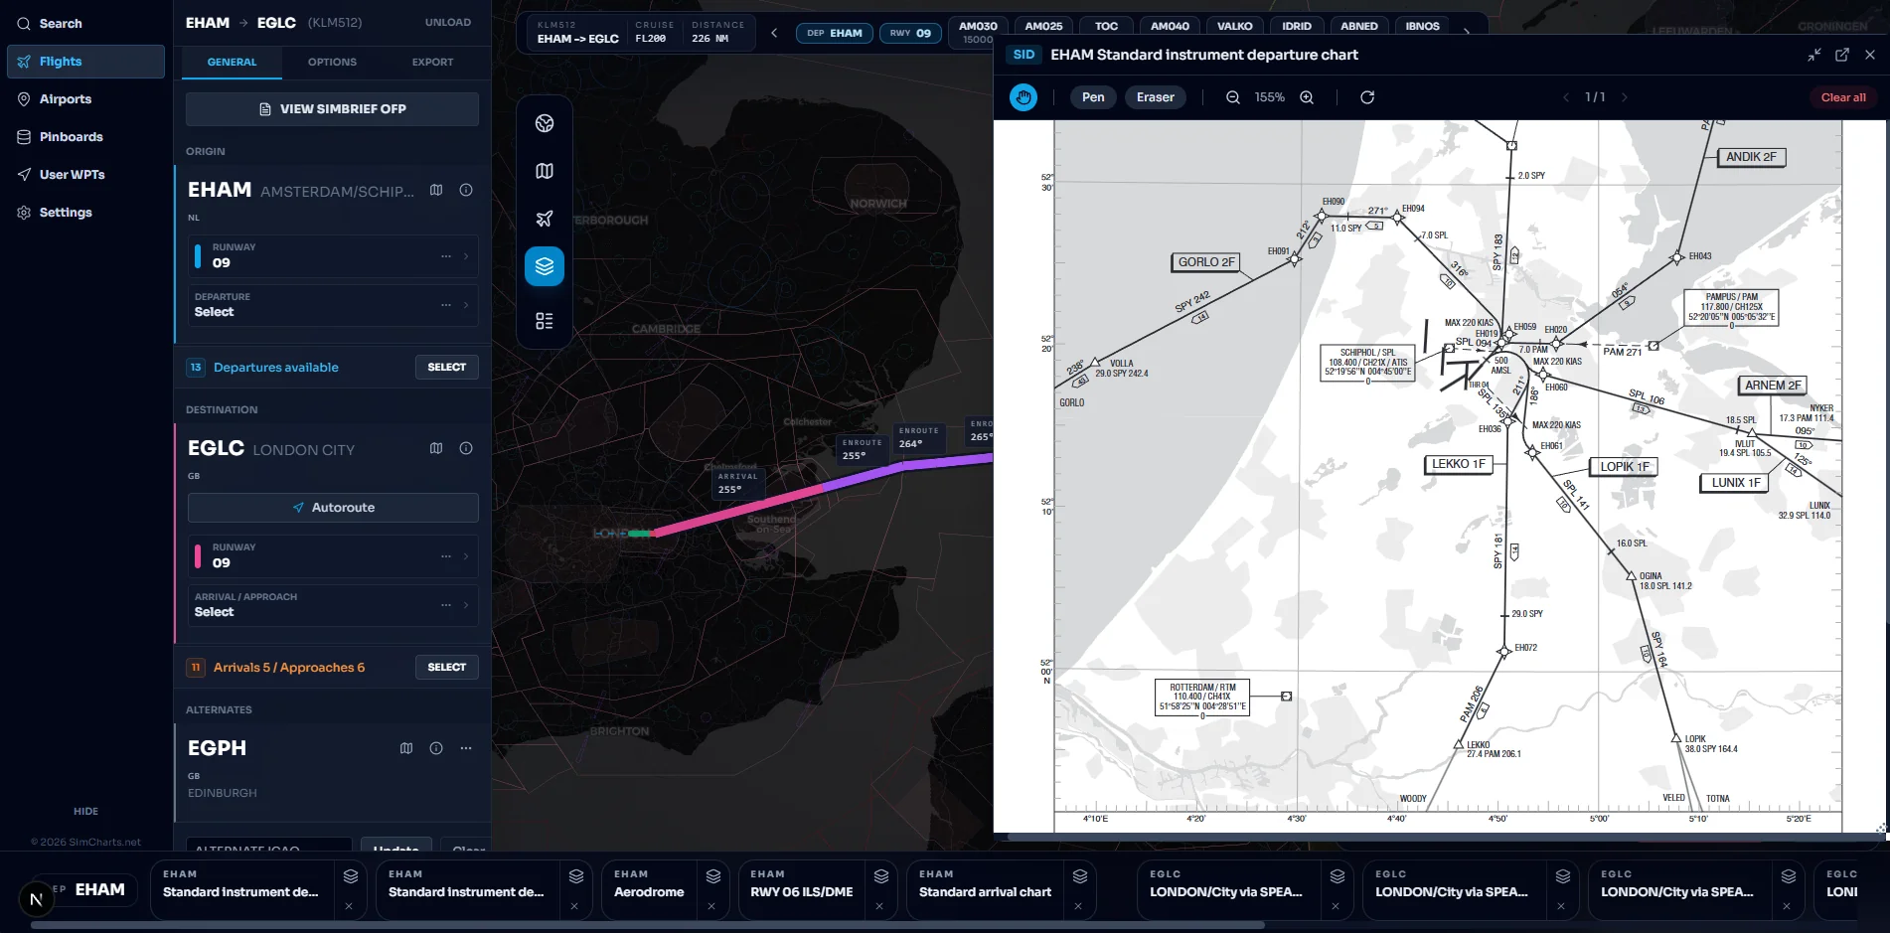
Task: Open Airports in the sidebar
Action: [85, 99]
